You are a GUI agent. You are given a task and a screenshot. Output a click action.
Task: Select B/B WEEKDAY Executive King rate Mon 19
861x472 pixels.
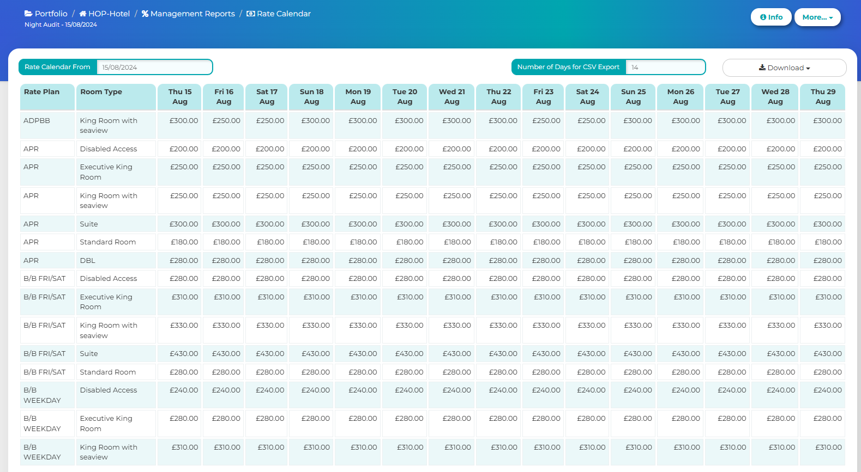coord(358,423)
